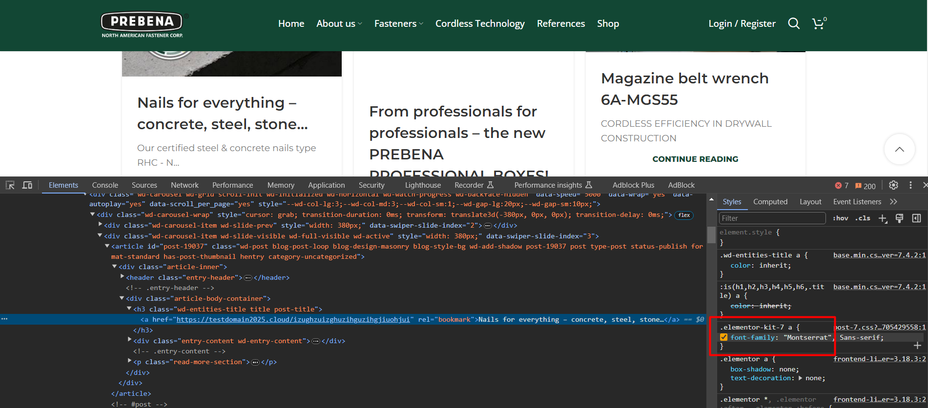
Task: Click the flex badge on wd-carousel-wrap
Action: point(684,215)
